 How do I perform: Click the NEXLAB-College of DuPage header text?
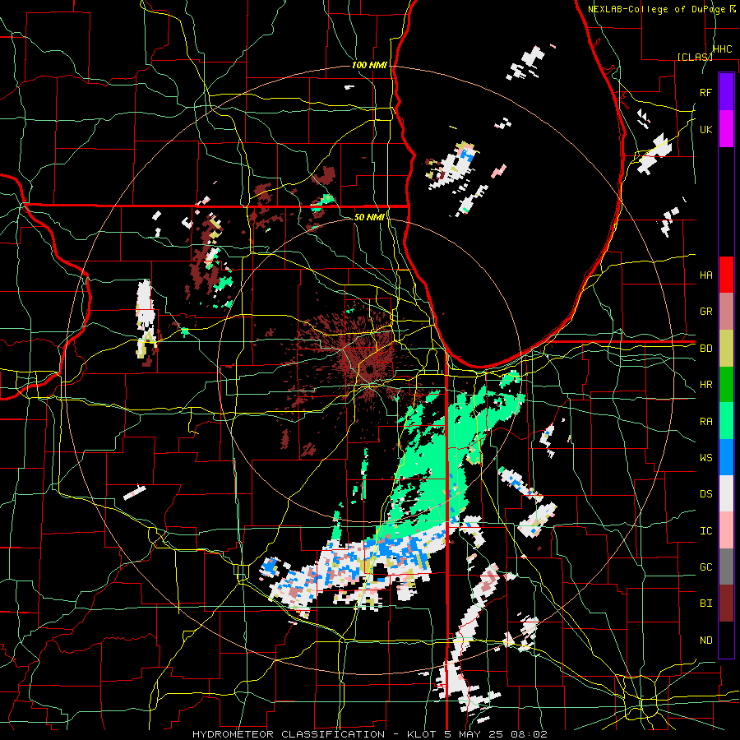tap(656, 9)
